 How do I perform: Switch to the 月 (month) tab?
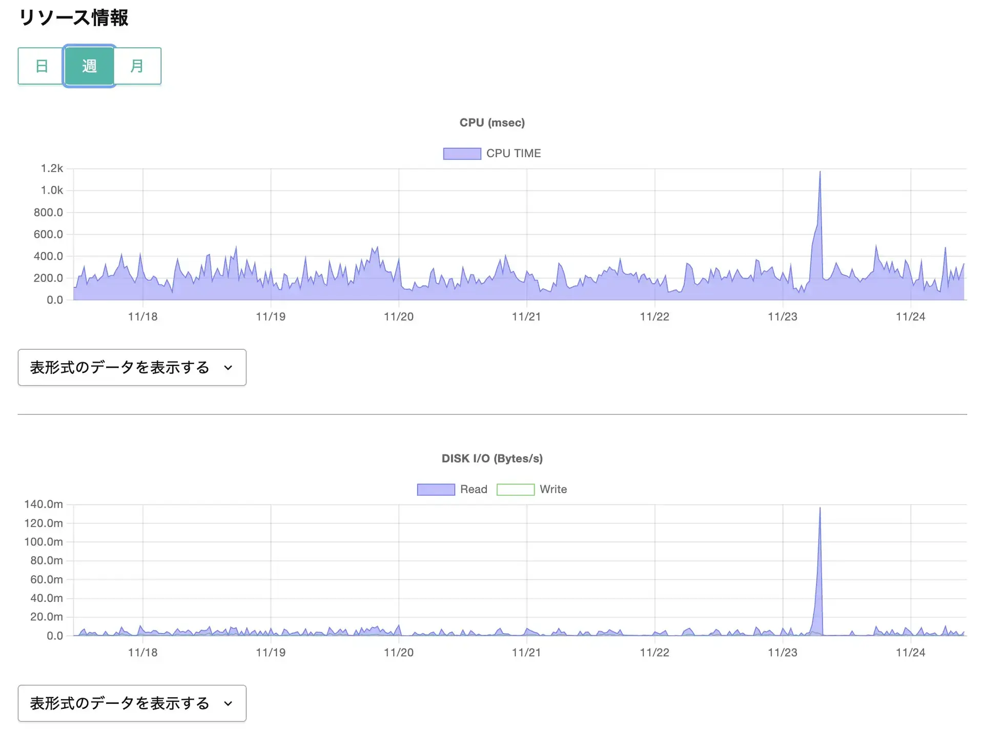pyautogui.click(x=137, y=66)
